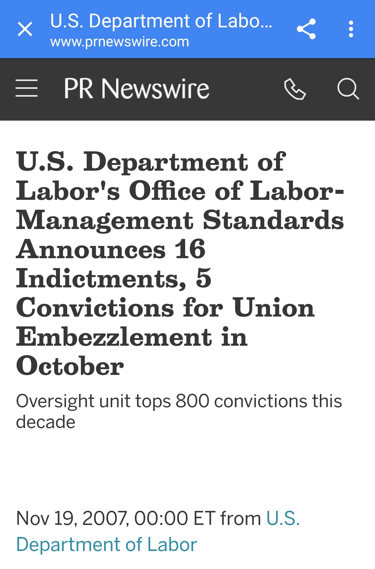This screenshot has width=375, height=569.
Task: Tap the page title 'U.S. Department of Labo…'
Action: click(x=161, y=21)
